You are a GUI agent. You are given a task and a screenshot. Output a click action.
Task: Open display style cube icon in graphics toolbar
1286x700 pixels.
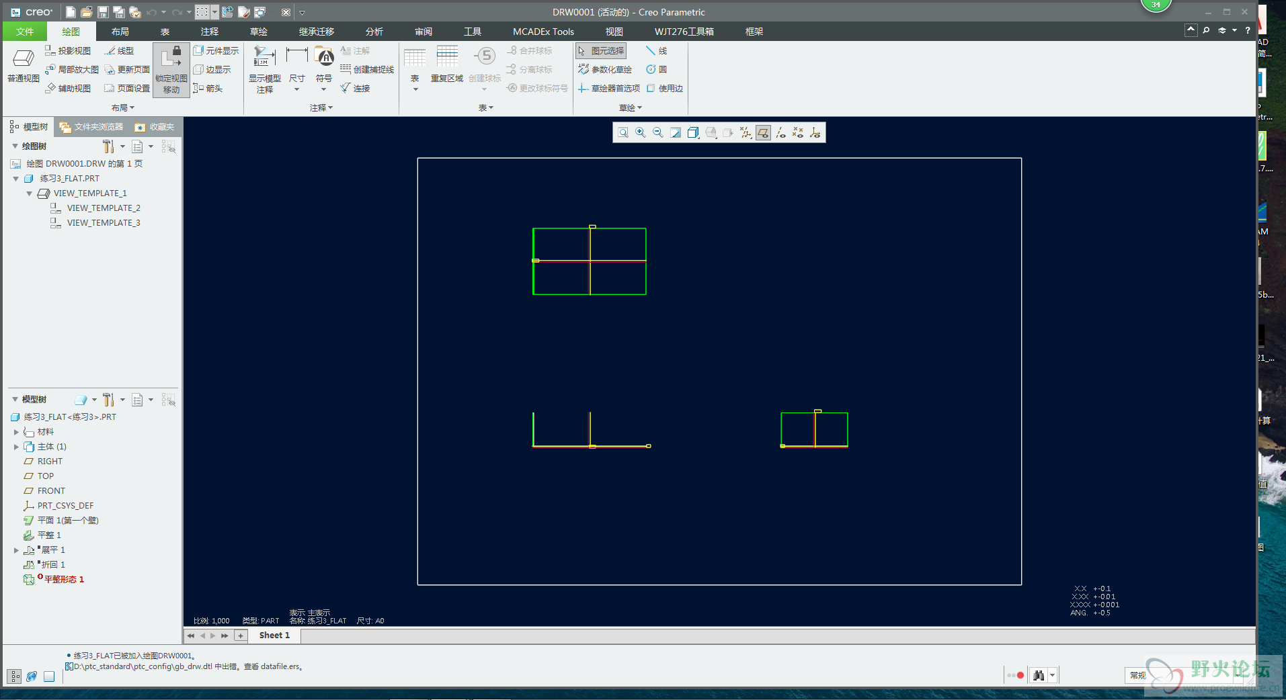[693, 133]
